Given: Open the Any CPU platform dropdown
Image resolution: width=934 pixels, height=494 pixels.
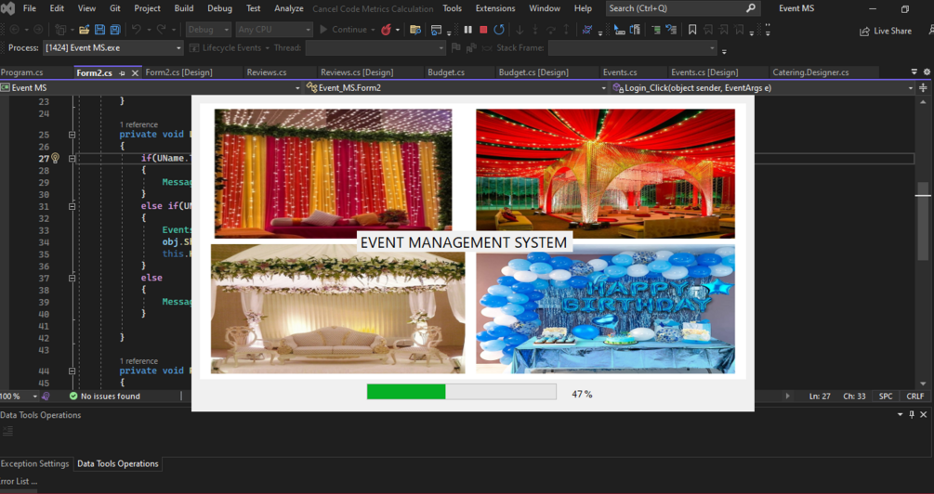Looking at the screenshot, I should coord(273,30).
